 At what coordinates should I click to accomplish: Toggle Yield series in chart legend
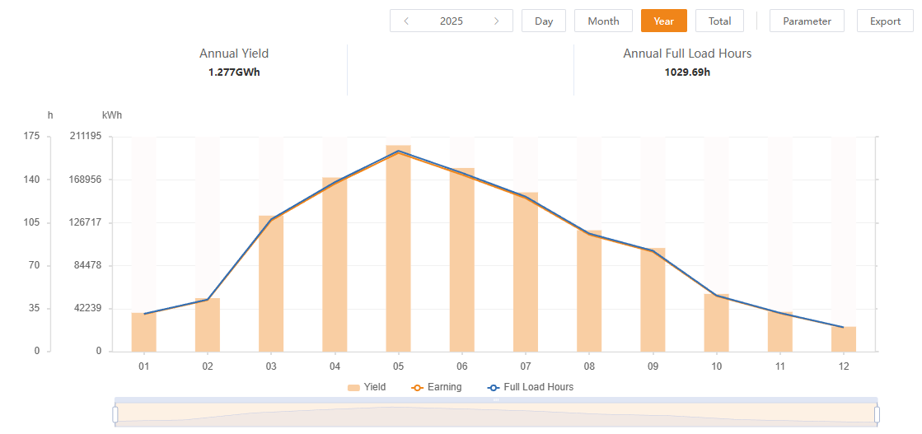coord(367,387)
